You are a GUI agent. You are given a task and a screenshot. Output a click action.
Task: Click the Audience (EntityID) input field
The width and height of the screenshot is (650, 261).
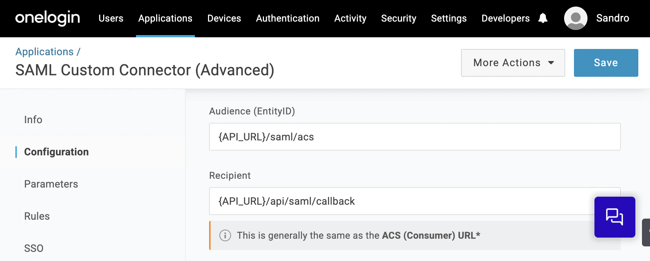click(415, 137)
